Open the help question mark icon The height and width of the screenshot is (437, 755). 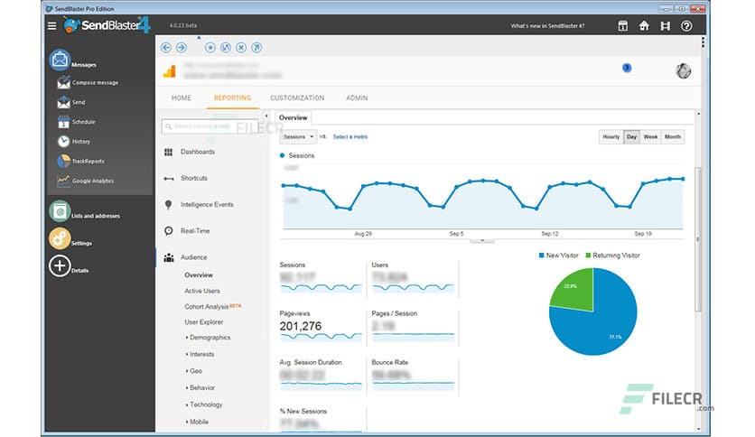click(686, 26)
